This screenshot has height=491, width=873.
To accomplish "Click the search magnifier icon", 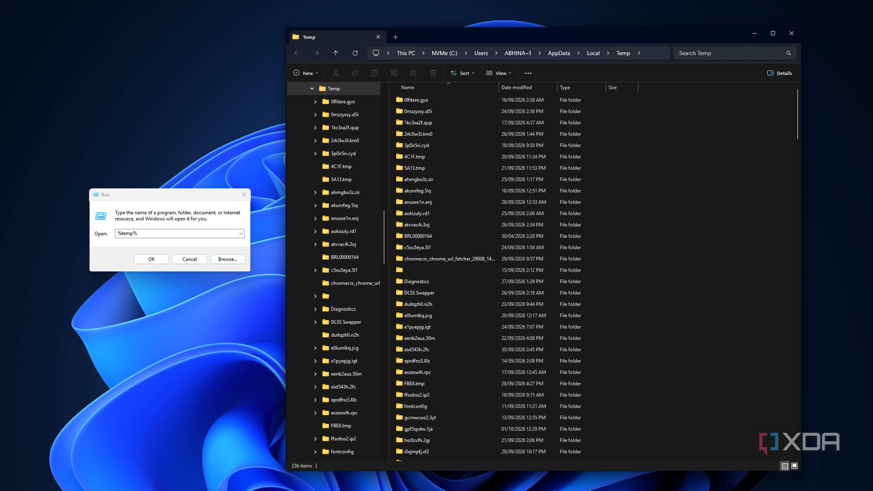I will (x=788, y=53).
